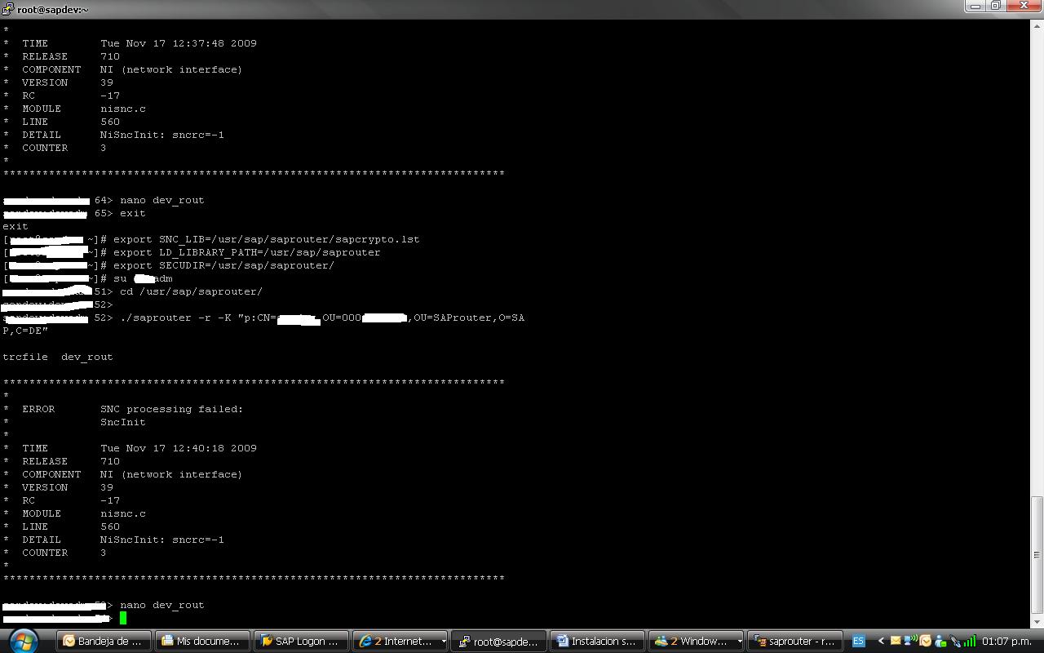This screenshot has width=1044, height=653.
Task: Open the wireless network connection tray icon
Action: [910, 641]
